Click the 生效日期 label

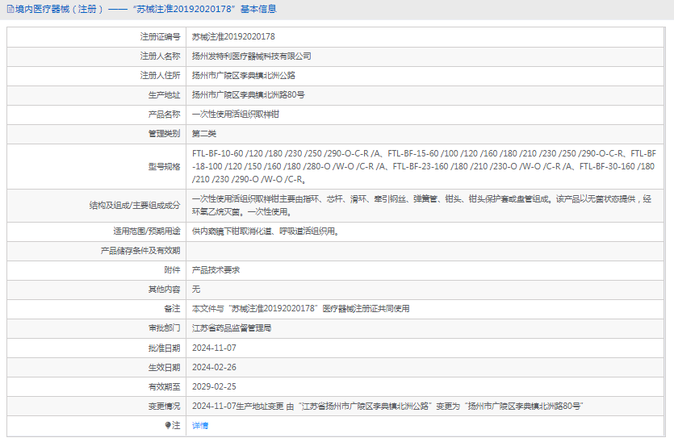164,367
